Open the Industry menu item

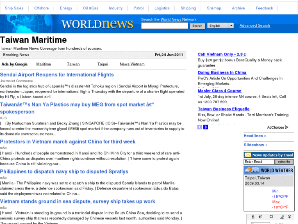tap(116, 8)
